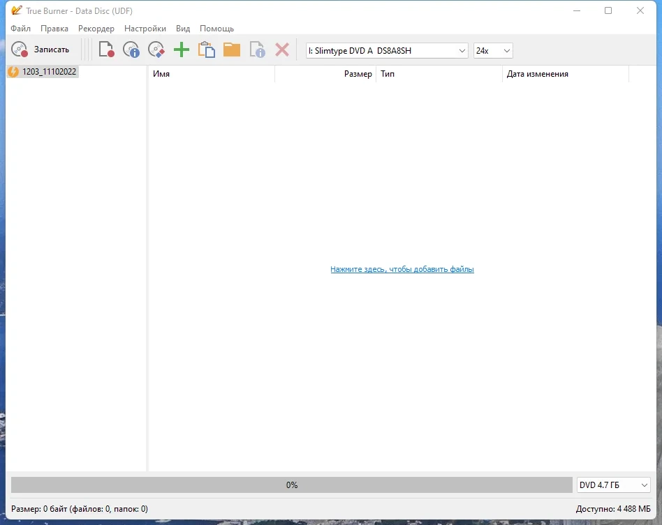This screenshot has width=662, height=525.
Task: Open file properties icon in toolbar
Action: coord(257,50)
